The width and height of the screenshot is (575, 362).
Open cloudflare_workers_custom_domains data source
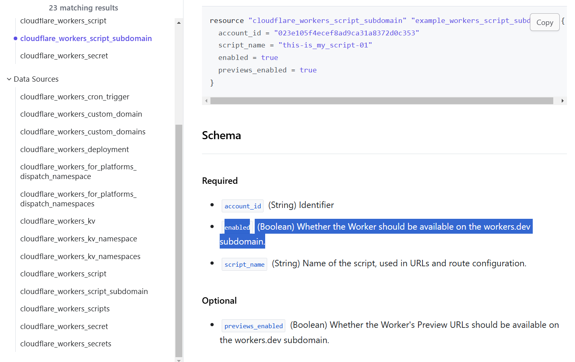(83, 132)
